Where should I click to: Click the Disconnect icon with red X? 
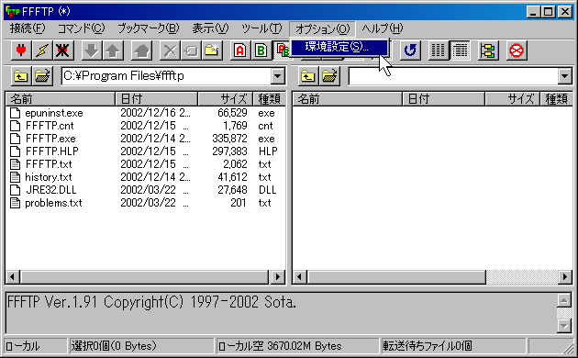pyautogui.click(x=63, y=50)
